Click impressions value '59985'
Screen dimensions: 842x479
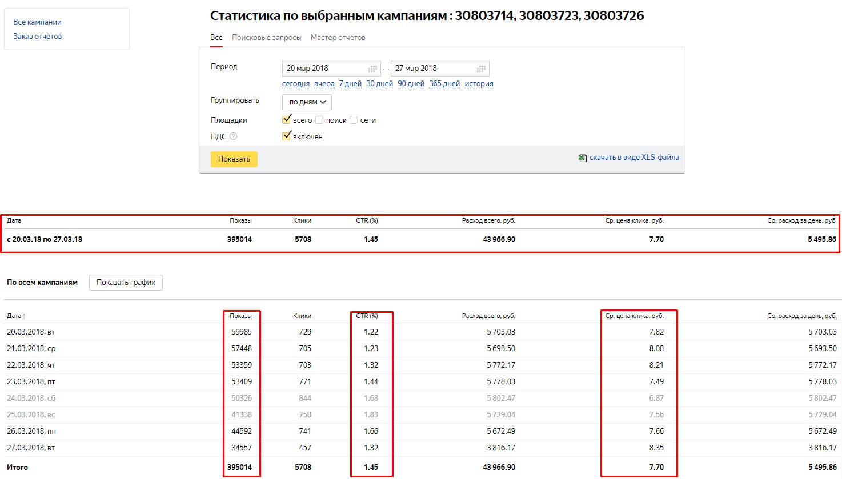(242, 332)
